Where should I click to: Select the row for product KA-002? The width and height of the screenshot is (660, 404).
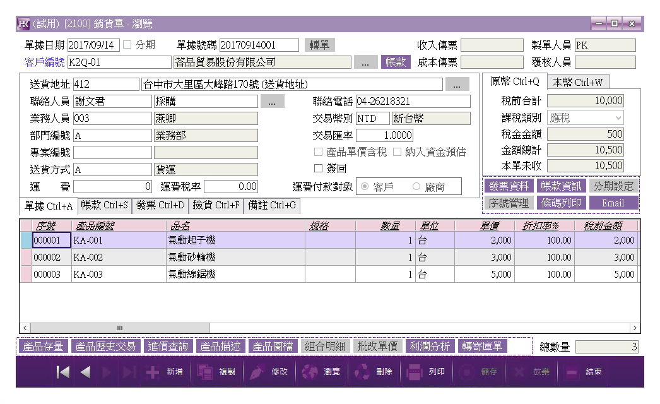[329, 258]
